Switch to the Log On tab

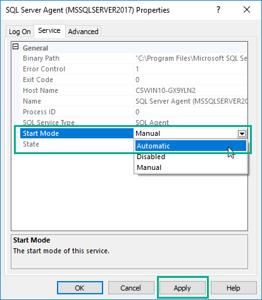tap(20, 32)
